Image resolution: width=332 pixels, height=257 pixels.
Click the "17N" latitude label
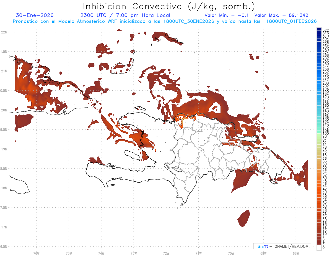coord(4,227)
